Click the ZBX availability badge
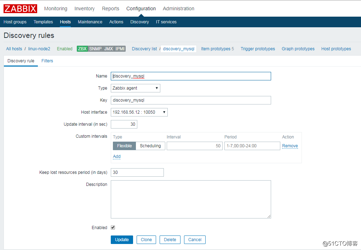Screen dimensions: 361x250 [x=82, y=49]
